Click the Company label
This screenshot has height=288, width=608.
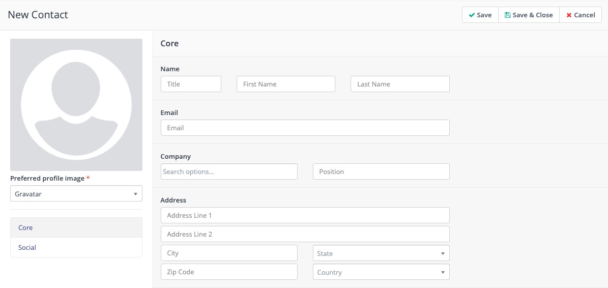pos(176,157)
